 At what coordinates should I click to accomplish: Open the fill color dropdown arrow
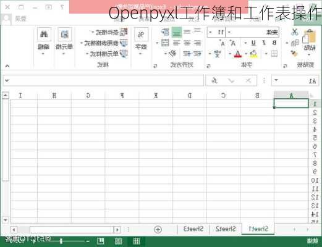tap(246, 54)
